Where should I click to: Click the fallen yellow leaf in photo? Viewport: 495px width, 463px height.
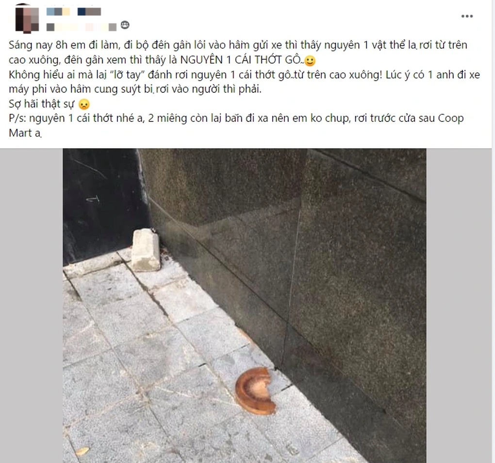point(82,451)
